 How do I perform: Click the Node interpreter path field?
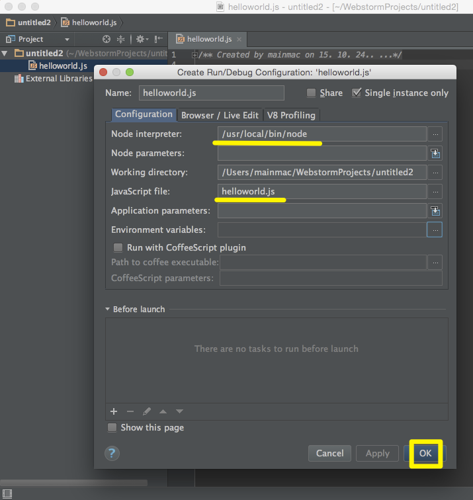(322, 134)
